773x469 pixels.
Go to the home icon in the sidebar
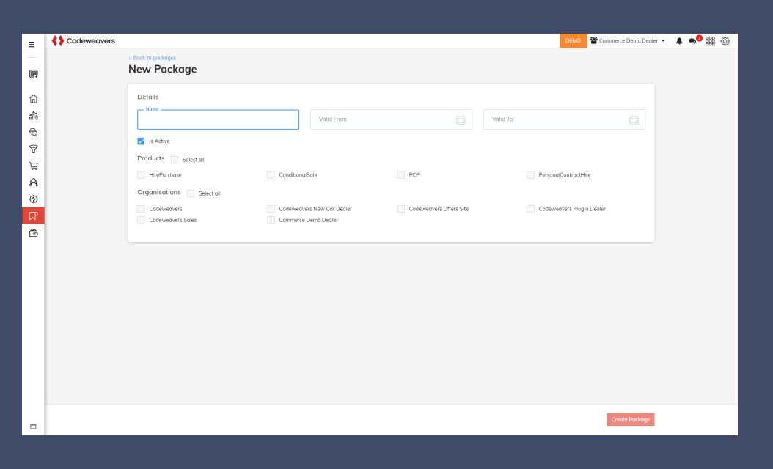[34, 99]
